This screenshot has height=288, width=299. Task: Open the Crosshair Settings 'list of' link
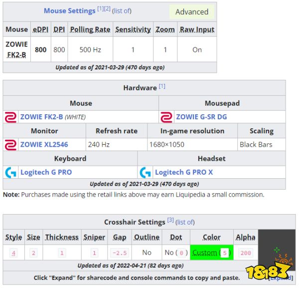(x=185, y=222)
